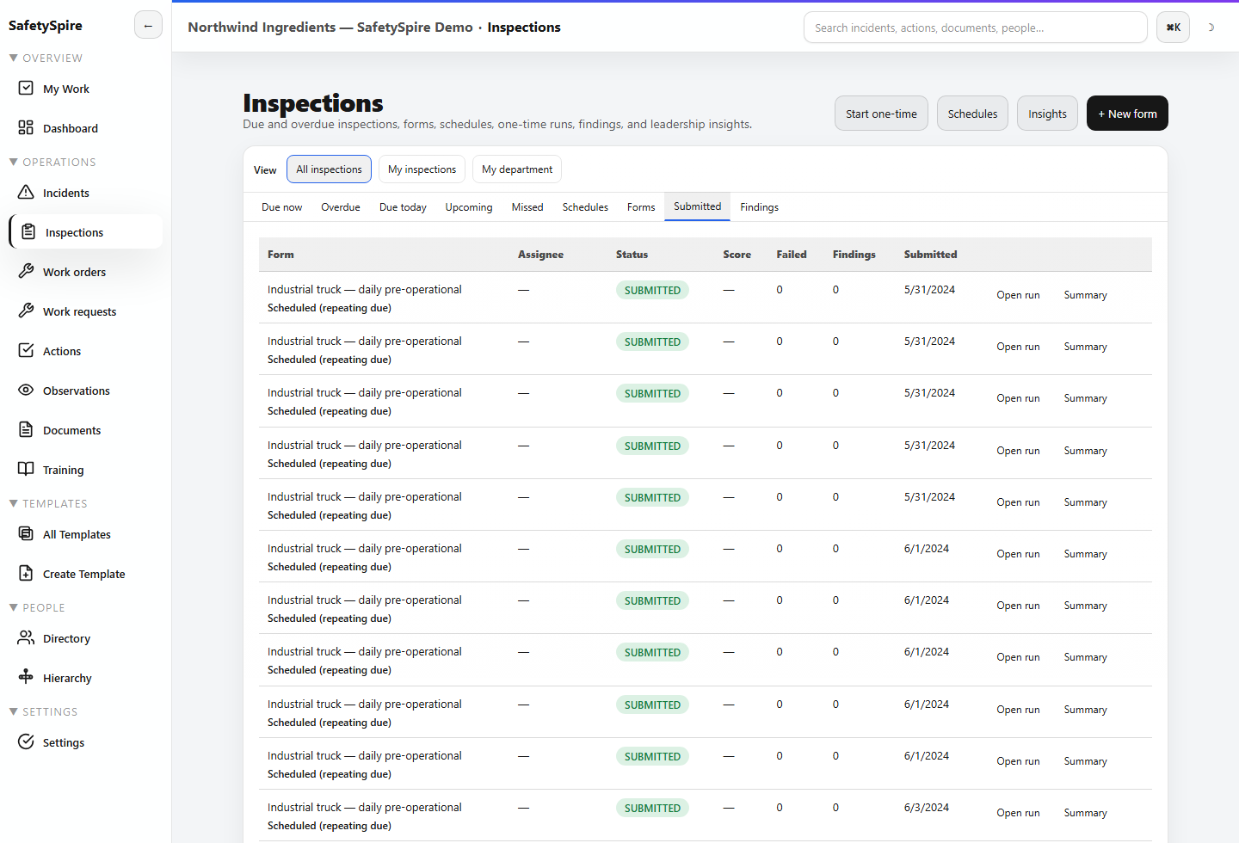The image size is (1239, 843).
Task: Switch to the Missed tab
Action: pos(527,207)
